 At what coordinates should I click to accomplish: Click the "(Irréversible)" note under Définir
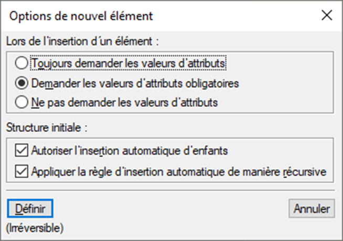click(x=35, y=228)
